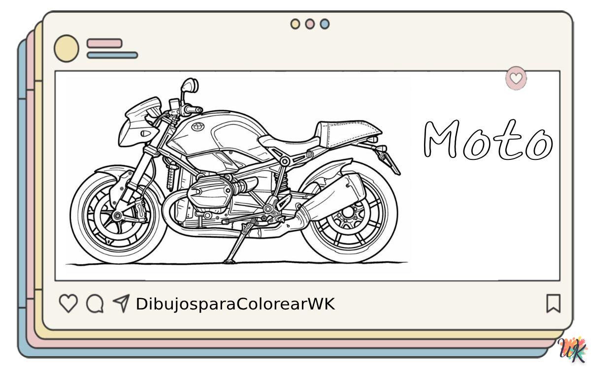
Task: Click the pink name bar beside the avatar
Action: coord(104,43)
